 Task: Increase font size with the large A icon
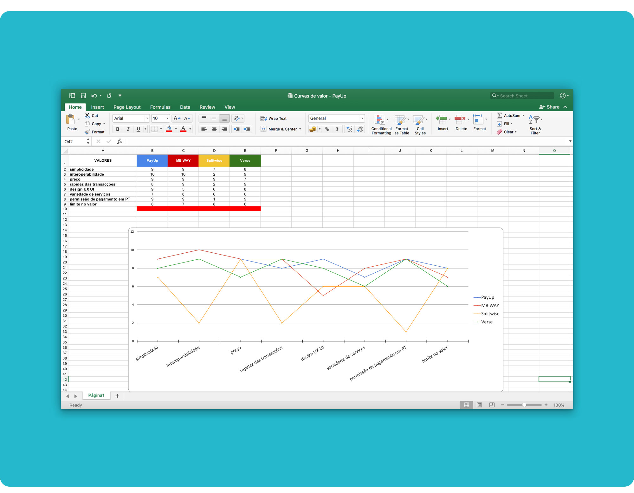click(177, 118)
